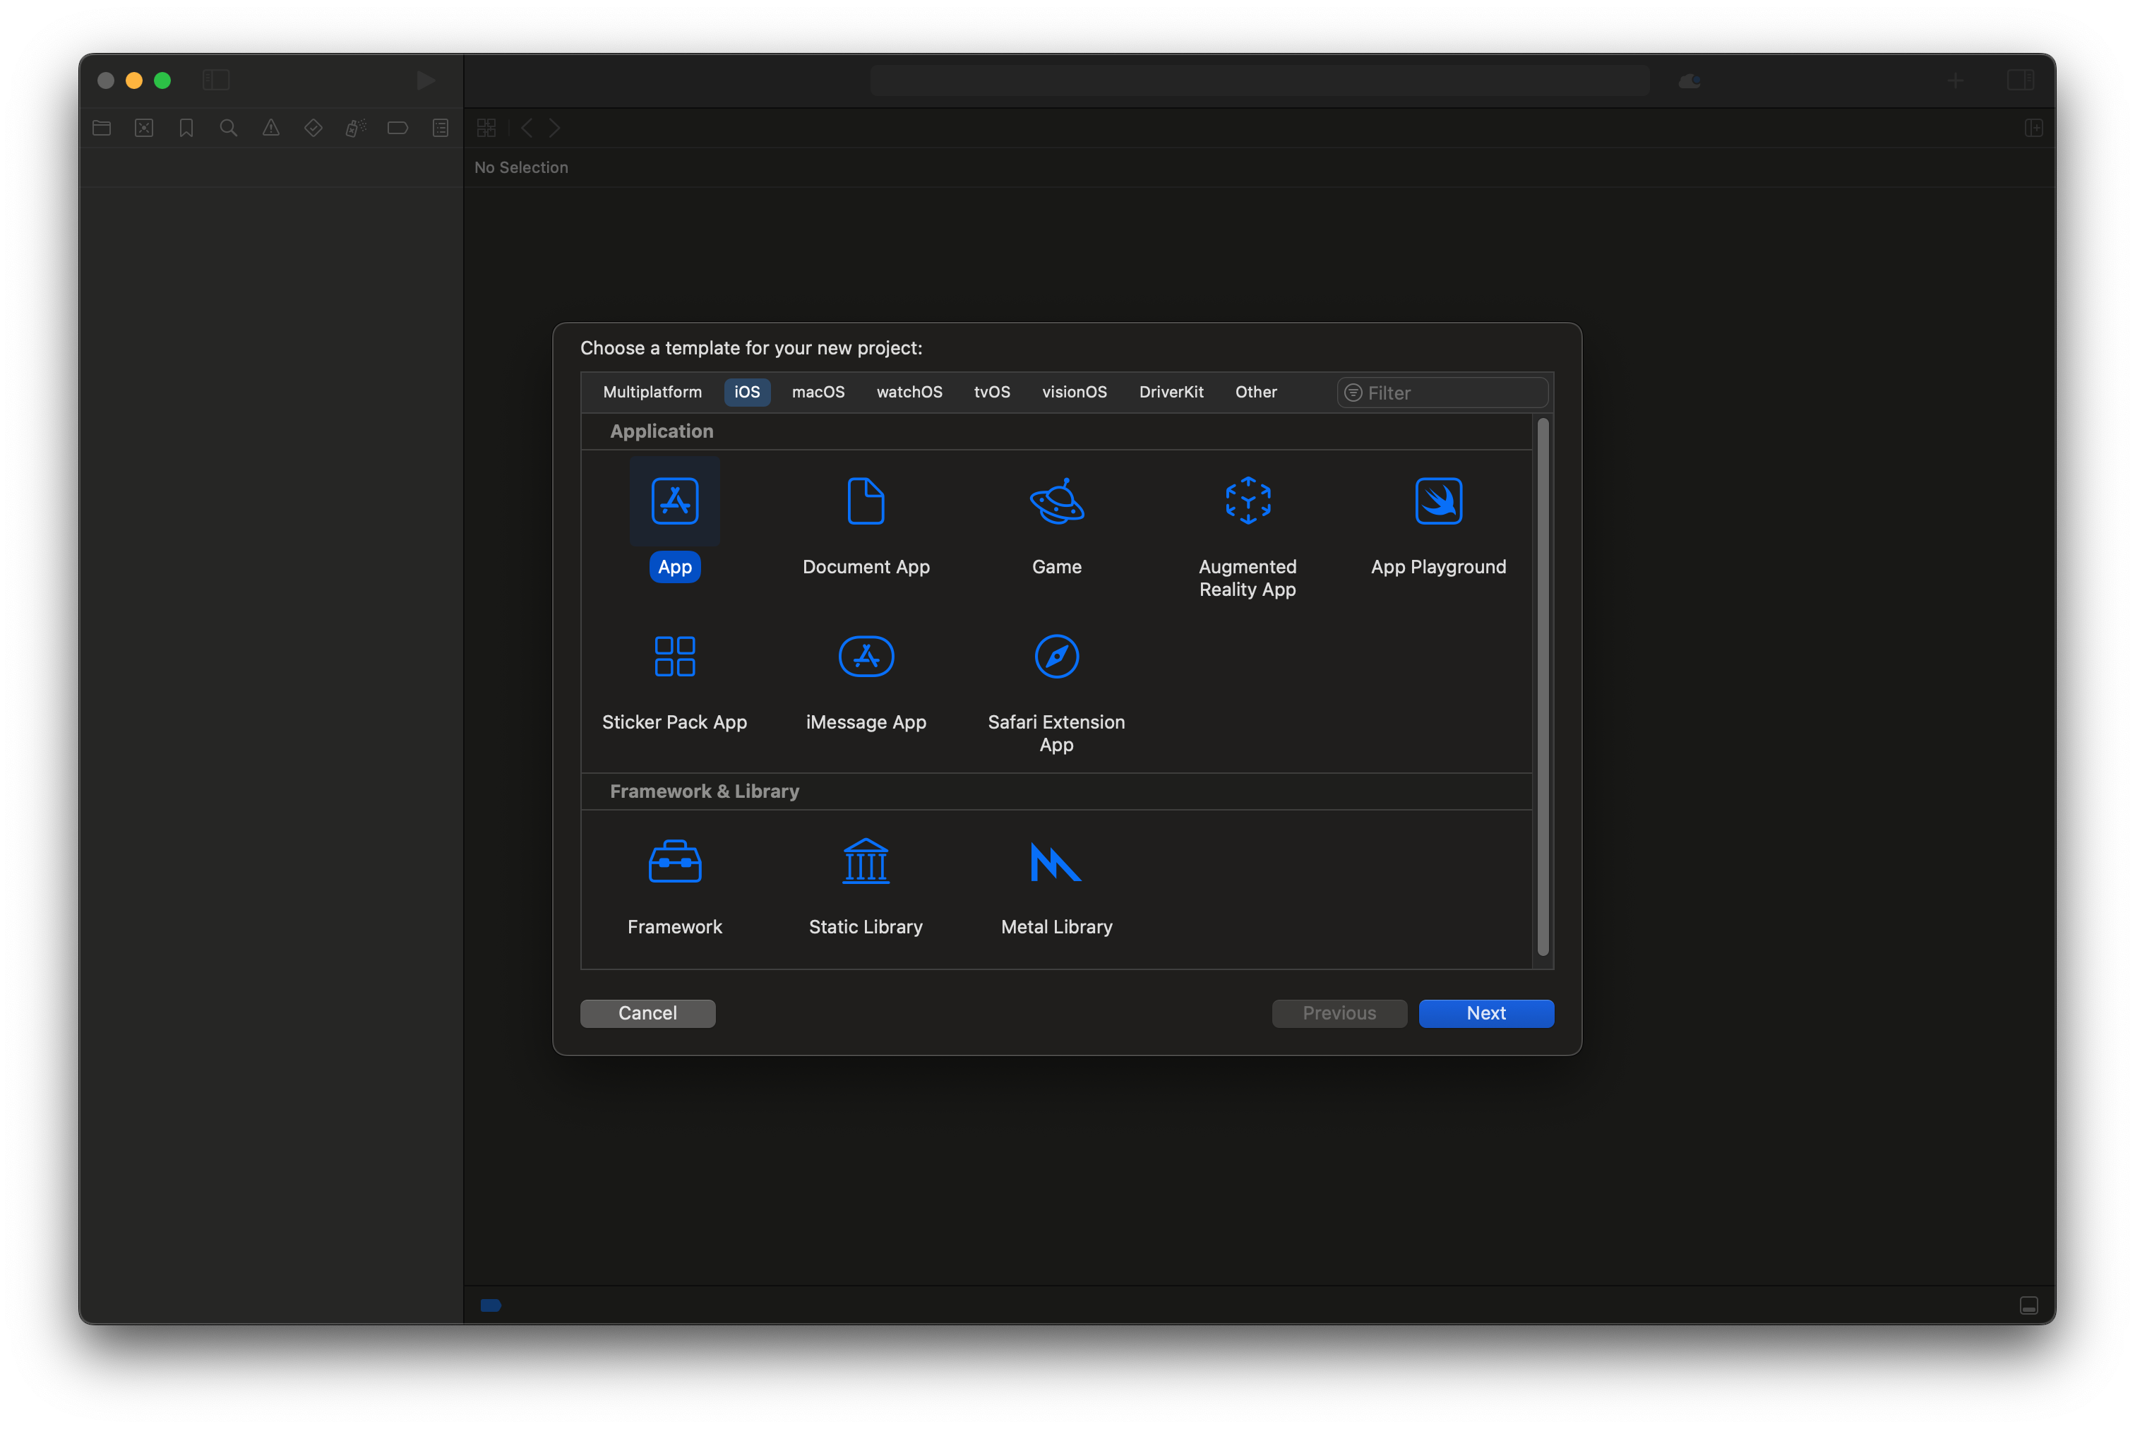The width and height of the screenshot is (2135, 1429).
Task: Choose the Metal Library template
Action: (1056, 861)
